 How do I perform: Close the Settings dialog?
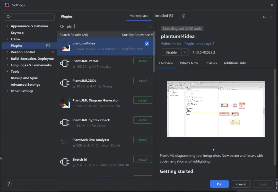coord(272,5)
